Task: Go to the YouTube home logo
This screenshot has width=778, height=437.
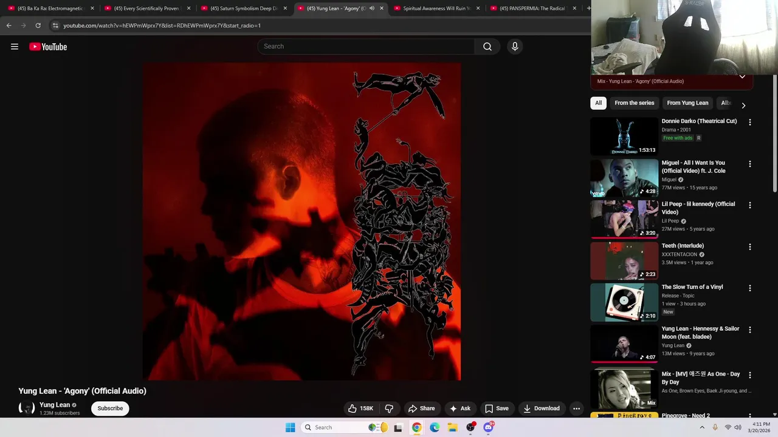Action: [48, 47]
